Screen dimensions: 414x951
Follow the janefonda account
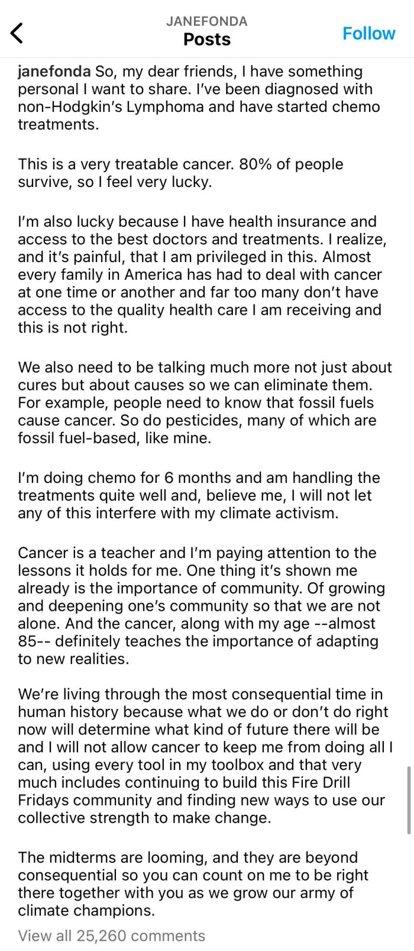tap(368, 33)
